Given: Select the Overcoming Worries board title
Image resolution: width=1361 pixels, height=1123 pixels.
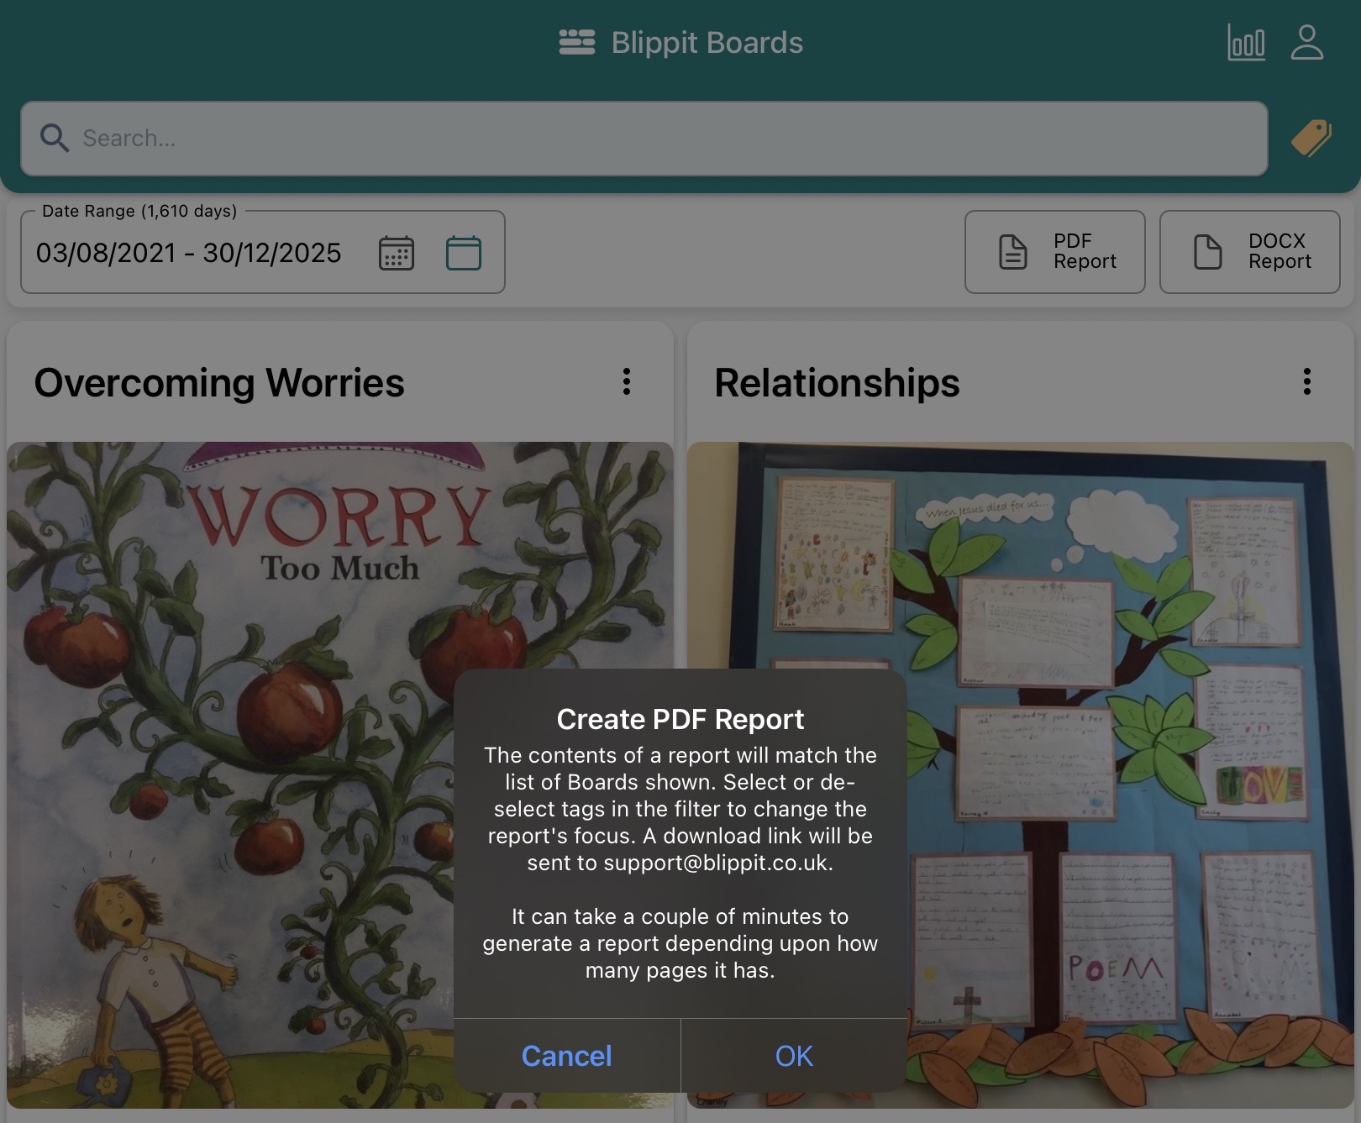Looking at the screenshot, I should coord(220,383).
